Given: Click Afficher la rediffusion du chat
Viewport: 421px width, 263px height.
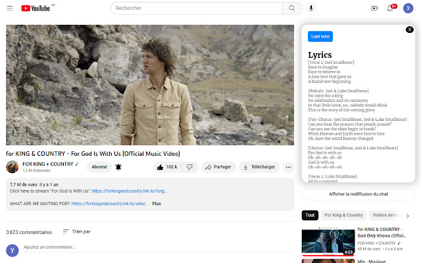Looking at the screenshot, I should click(x=358, y=194).
